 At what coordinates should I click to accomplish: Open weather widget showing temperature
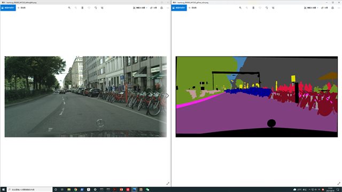click(x=300, y=190)
